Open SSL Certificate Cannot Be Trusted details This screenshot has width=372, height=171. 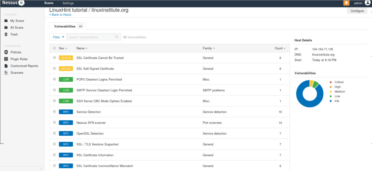tap(100, 58)
